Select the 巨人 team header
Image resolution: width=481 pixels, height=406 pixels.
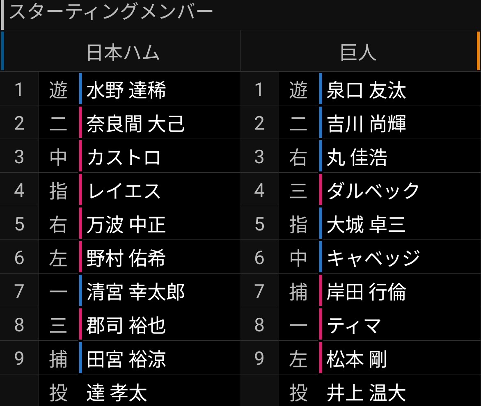tap(358, 52)
